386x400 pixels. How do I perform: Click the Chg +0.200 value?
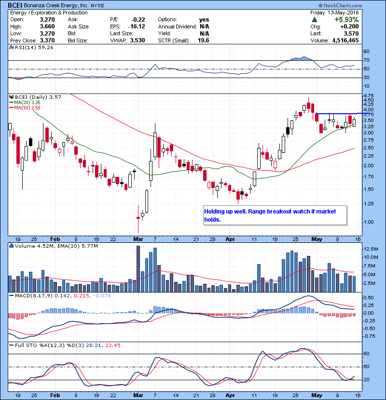pos(349,27)
